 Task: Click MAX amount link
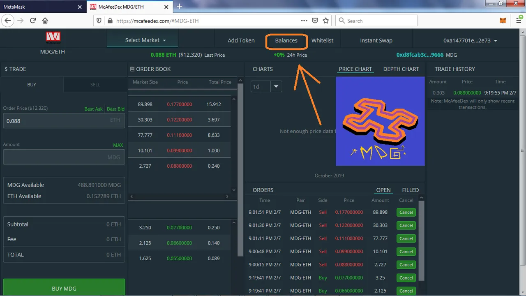pos(118,145)
